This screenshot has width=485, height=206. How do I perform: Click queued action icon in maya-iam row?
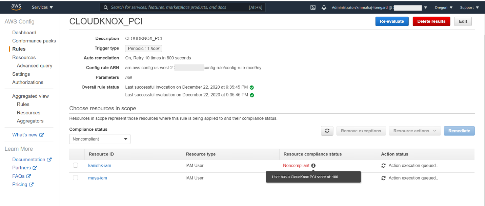pyautogui.click(x=383, y=178)
